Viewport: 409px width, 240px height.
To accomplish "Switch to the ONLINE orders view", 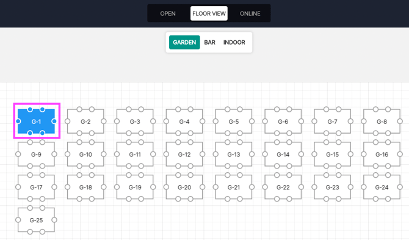I will tap(250, 13).
